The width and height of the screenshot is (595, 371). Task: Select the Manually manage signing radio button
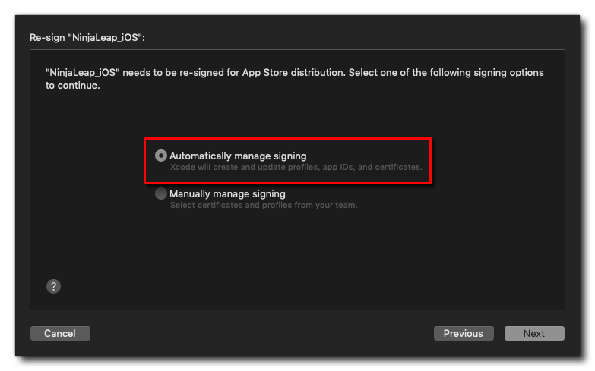coord(160,194)
